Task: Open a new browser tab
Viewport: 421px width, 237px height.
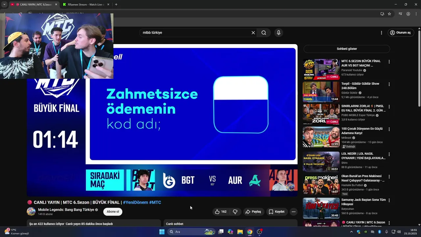Action: 116,5
